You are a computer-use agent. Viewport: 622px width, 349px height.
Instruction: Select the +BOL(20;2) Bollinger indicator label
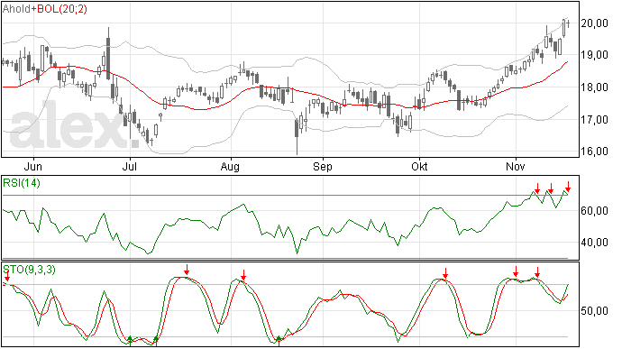click(59, 9)
